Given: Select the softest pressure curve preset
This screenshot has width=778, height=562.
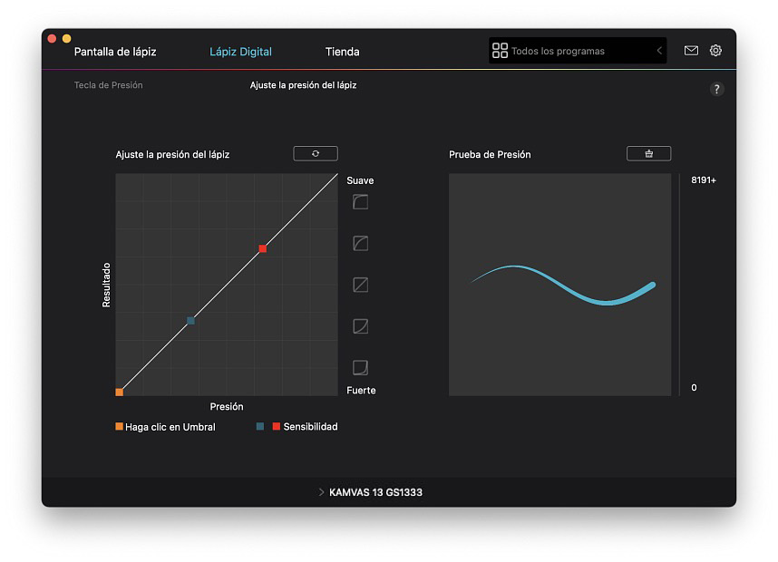Looking at the screenshot, I should (360, 202).
